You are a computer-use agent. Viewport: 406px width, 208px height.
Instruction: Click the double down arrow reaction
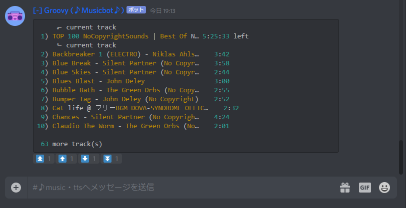pyautogui.click(x=111, y=159)
